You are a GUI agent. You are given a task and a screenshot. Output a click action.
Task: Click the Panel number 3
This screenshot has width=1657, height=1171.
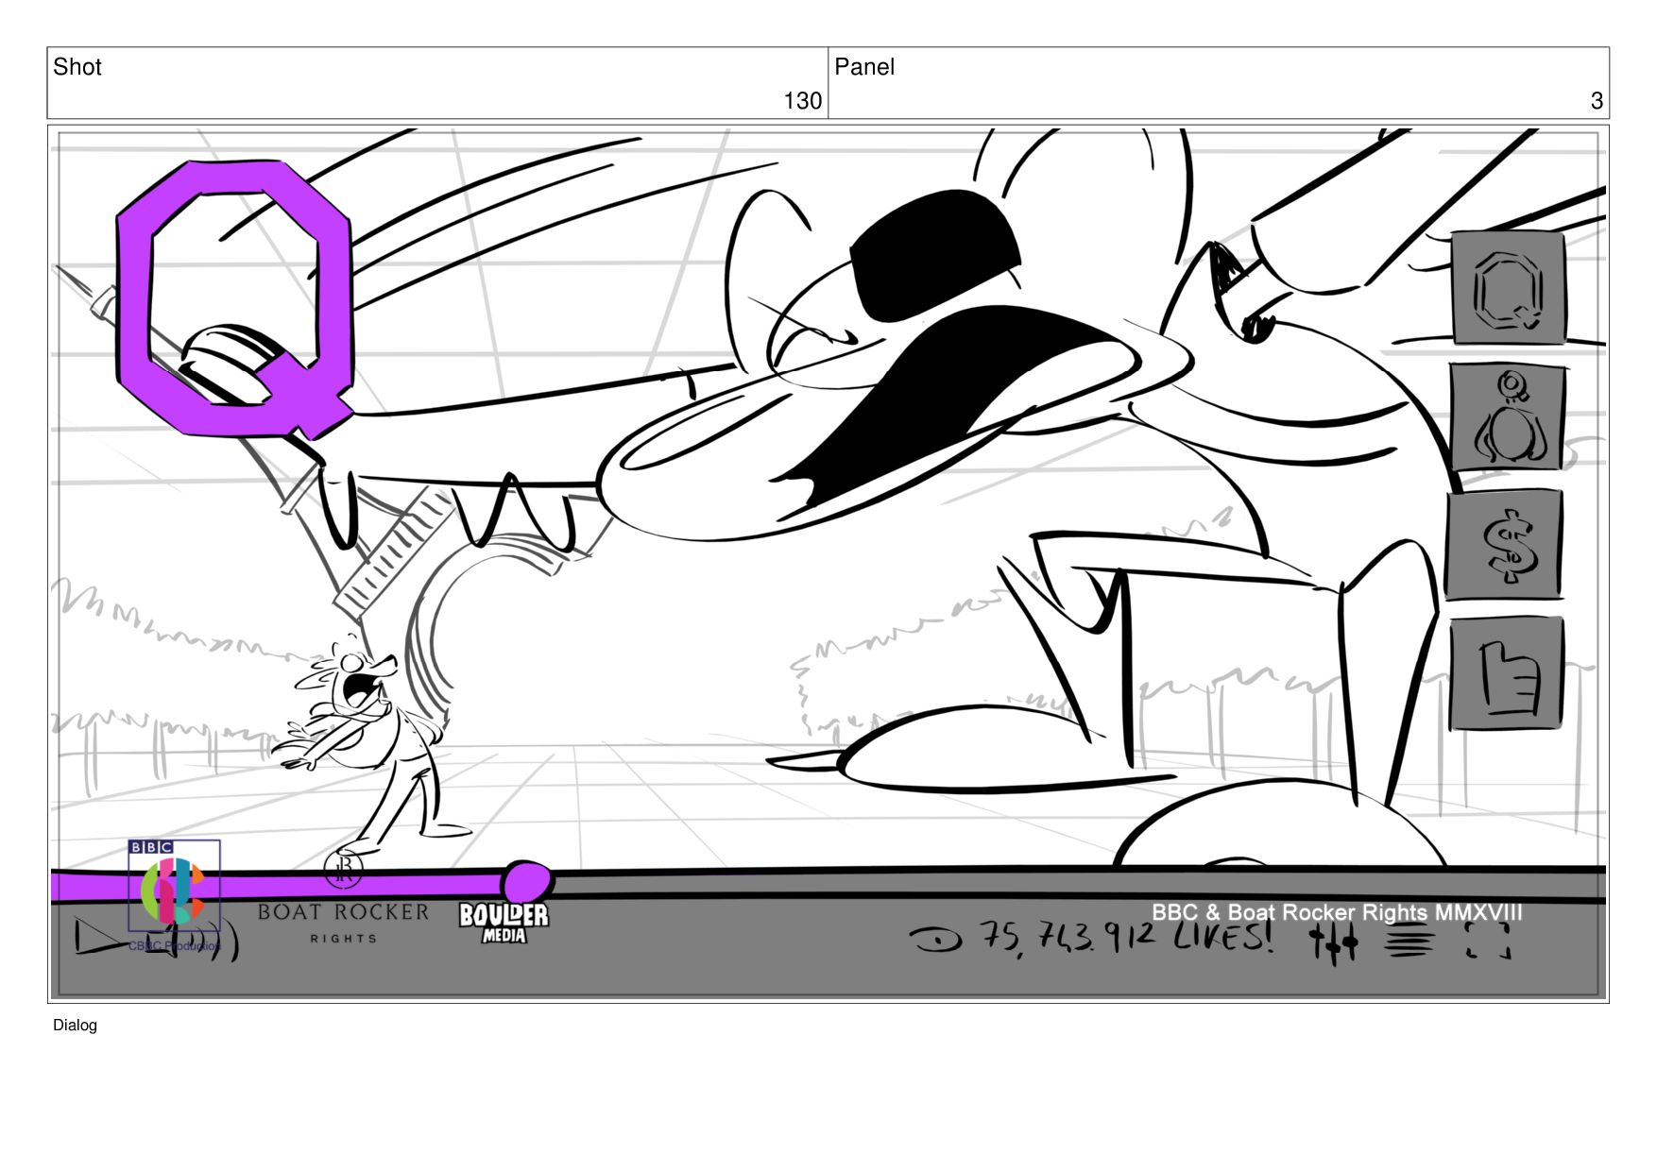tap(1597, 100)
